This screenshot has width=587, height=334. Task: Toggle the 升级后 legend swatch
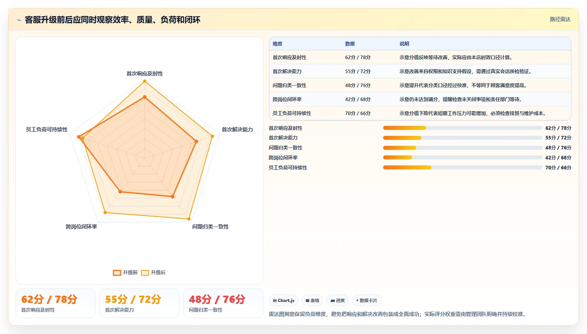coord(145,273)
